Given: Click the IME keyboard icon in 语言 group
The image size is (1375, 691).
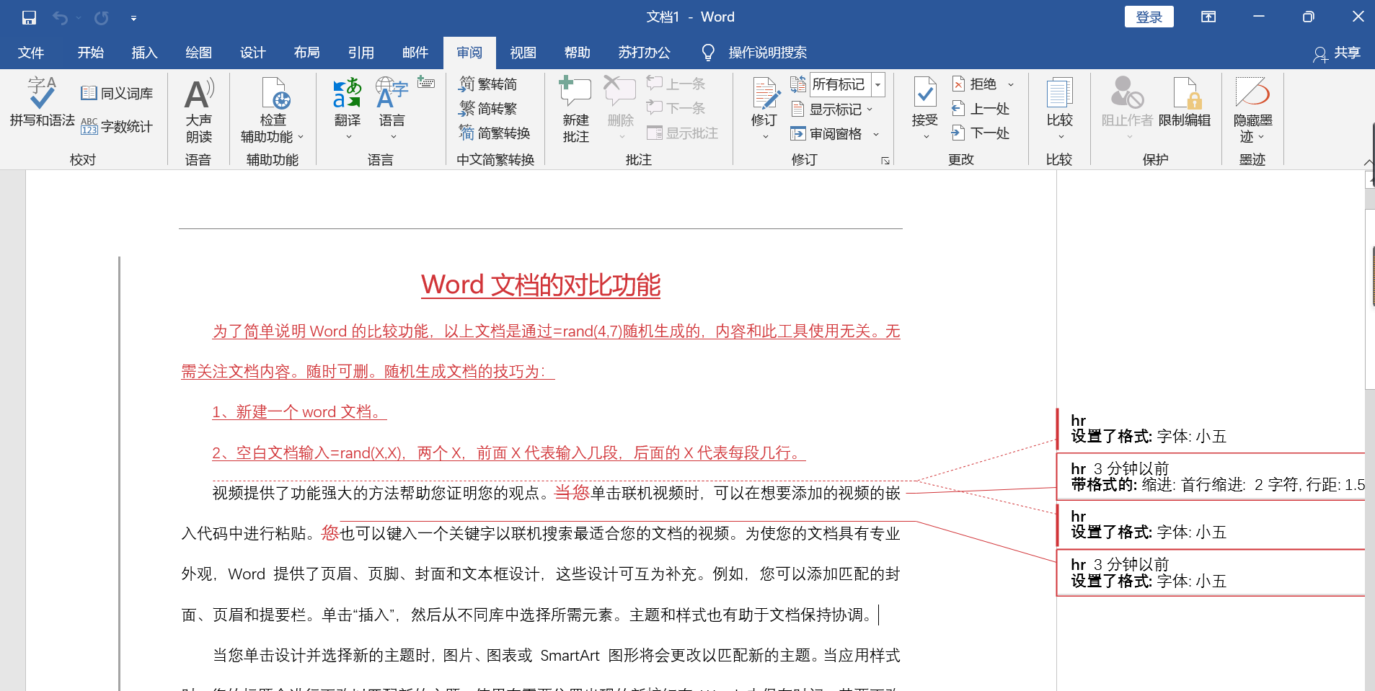Looking at the screenshot, I should point(426,83).
